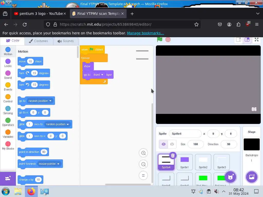Click the sprite y position field
The width and height of the screenshot is (263, 197).
coord(231,134)
